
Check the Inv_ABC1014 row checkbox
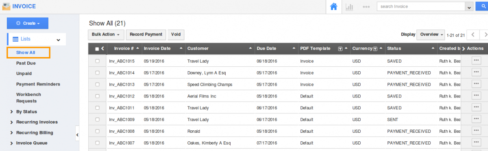click(x=97, y=73)
